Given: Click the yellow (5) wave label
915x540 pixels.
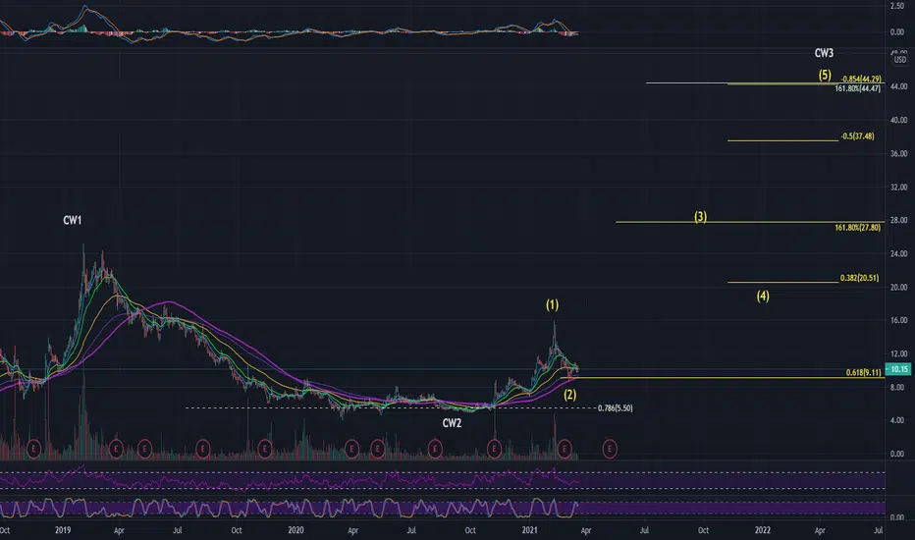Looking at the screenshot, I should coord(825,75).
